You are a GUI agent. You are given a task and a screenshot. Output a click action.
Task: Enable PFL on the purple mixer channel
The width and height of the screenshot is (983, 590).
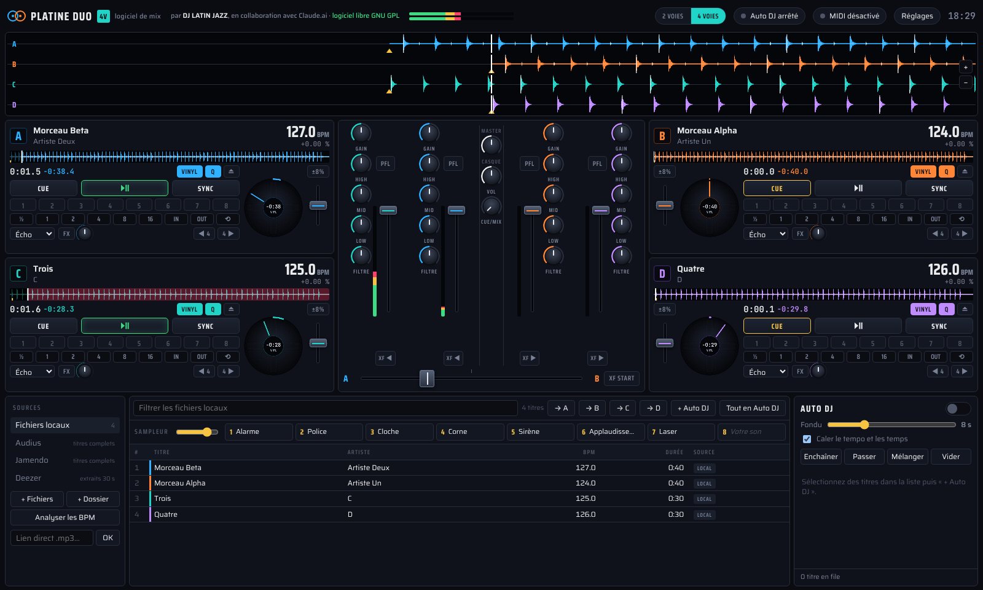click(x=597, y=163)
